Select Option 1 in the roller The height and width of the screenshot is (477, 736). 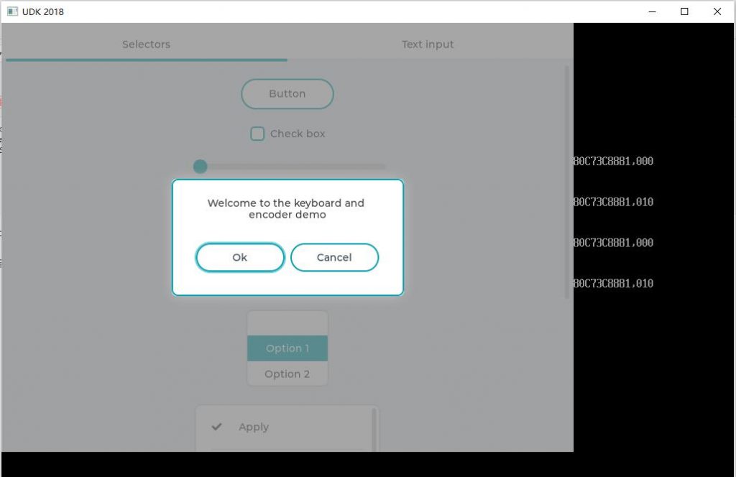[x=287, y=348]
